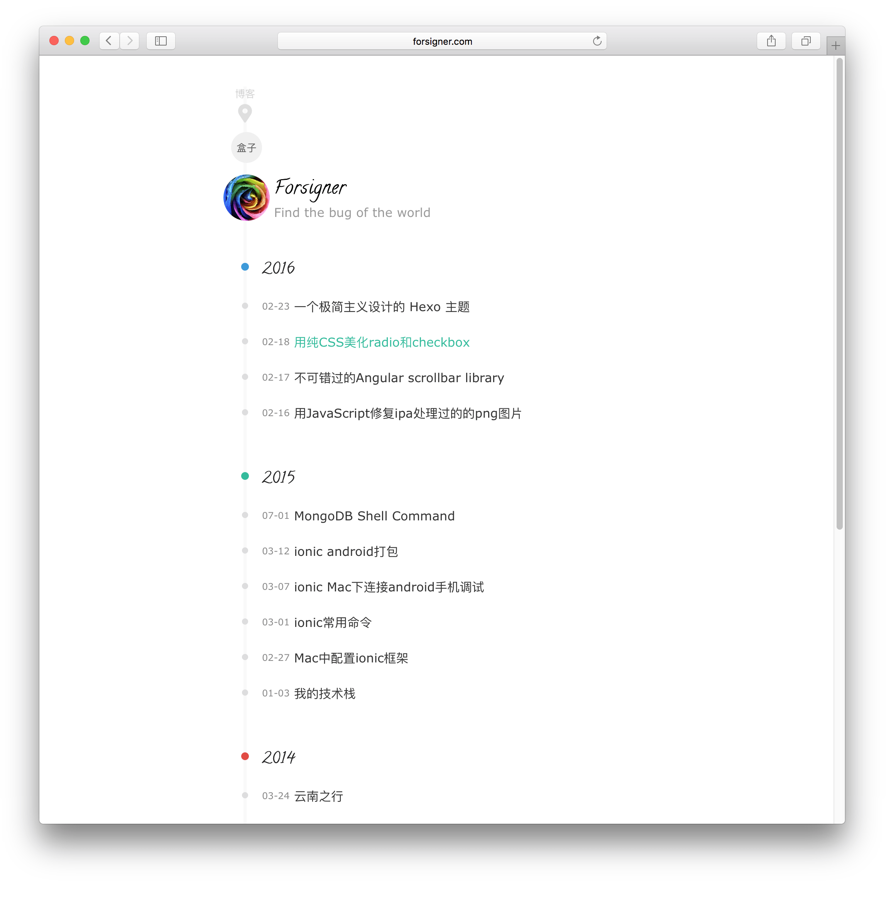The image size is (886, 901).
Task: Click the red 2014 timeline dot
Action: [x=245, y=756]
